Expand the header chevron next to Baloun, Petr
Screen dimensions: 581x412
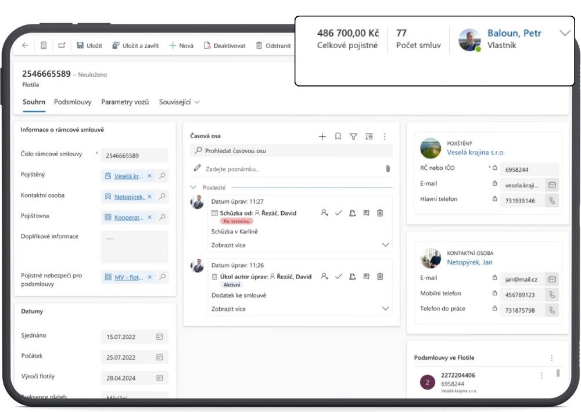(x=565, y=33)
